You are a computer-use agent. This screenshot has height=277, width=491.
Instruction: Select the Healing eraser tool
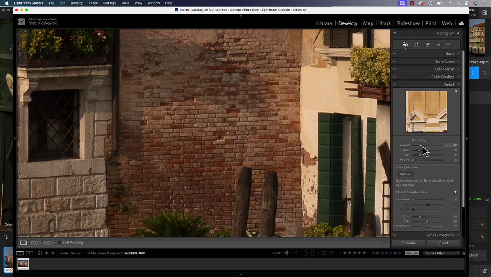428,44
